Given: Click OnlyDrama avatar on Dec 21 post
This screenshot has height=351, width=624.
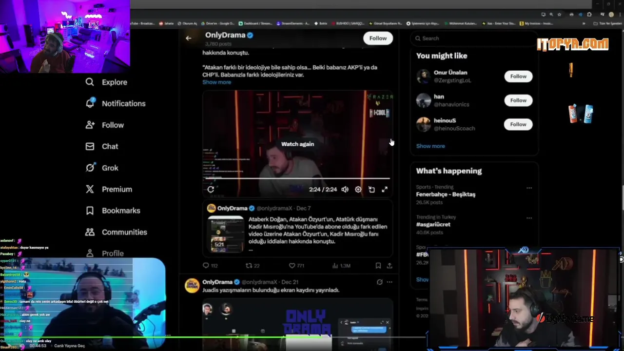Looking at the screenshot, I should pos(192,286).
